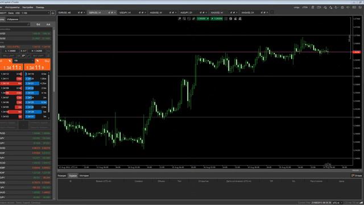Open the screenshot camera icon at top right
364x205 pixels.
pyautogui.click(x=342, y=7)
